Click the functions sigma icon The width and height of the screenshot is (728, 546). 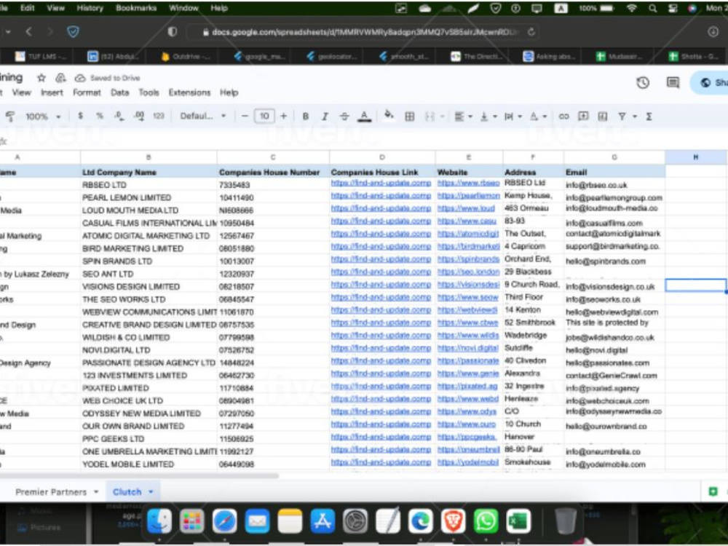tap(649, 116)
